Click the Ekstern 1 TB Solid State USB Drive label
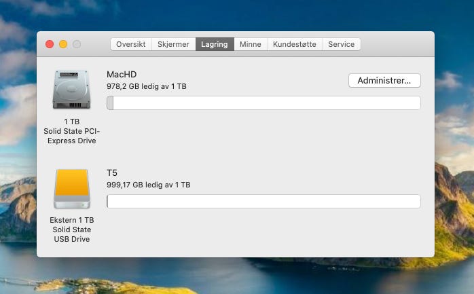 (x=72, y=229)
